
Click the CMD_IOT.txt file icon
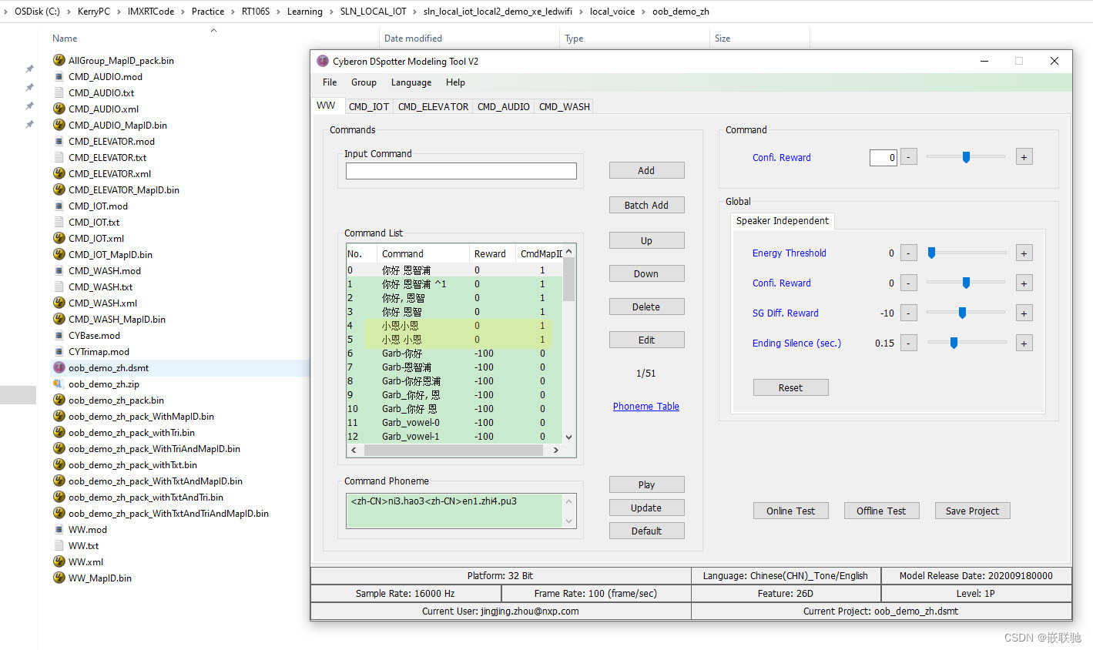[x=59, y=222]
